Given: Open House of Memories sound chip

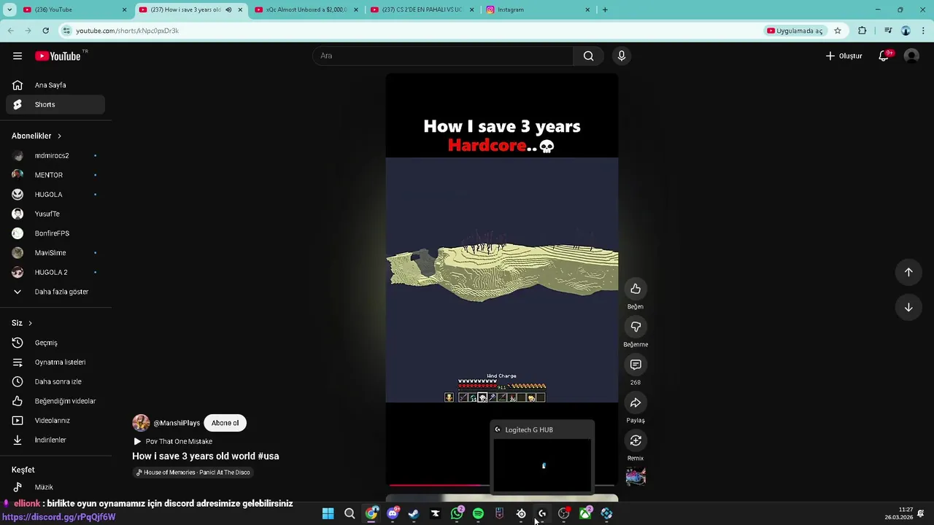Looking at the screenshot, I should click(x=193, y=472).
